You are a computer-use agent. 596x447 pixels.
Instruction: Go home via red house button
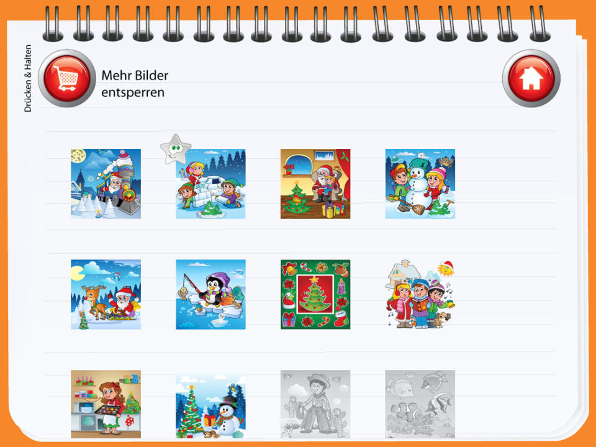click(531, 78)
